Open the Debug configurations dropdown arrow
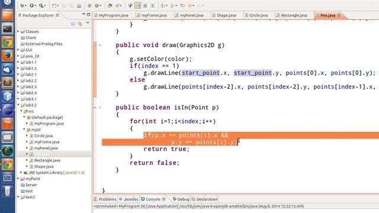The width and height of the screenshot is (379, 213). (26, 5)
